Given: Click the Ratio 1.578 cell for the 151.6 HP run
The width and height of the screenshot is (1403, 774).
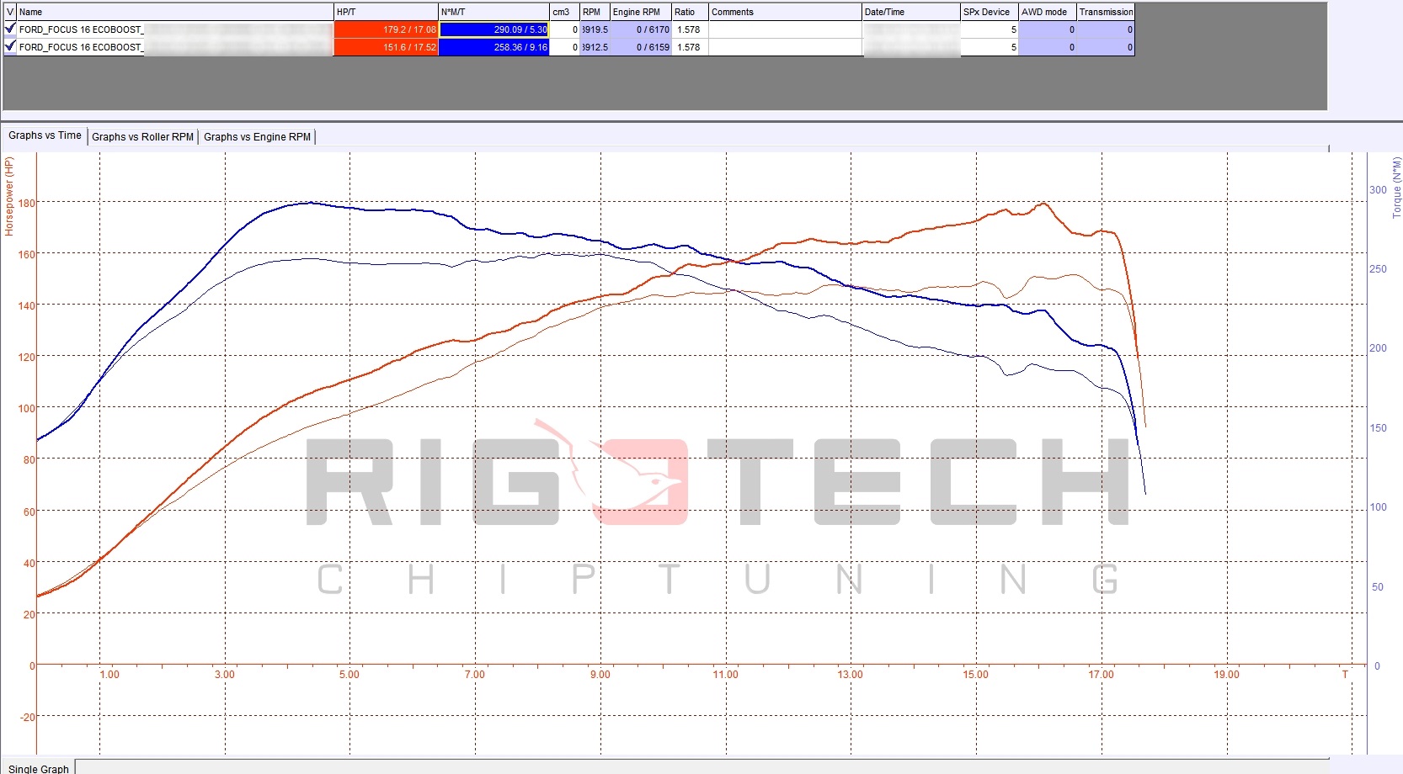Looking at the screenshot, I should point(690,47).
